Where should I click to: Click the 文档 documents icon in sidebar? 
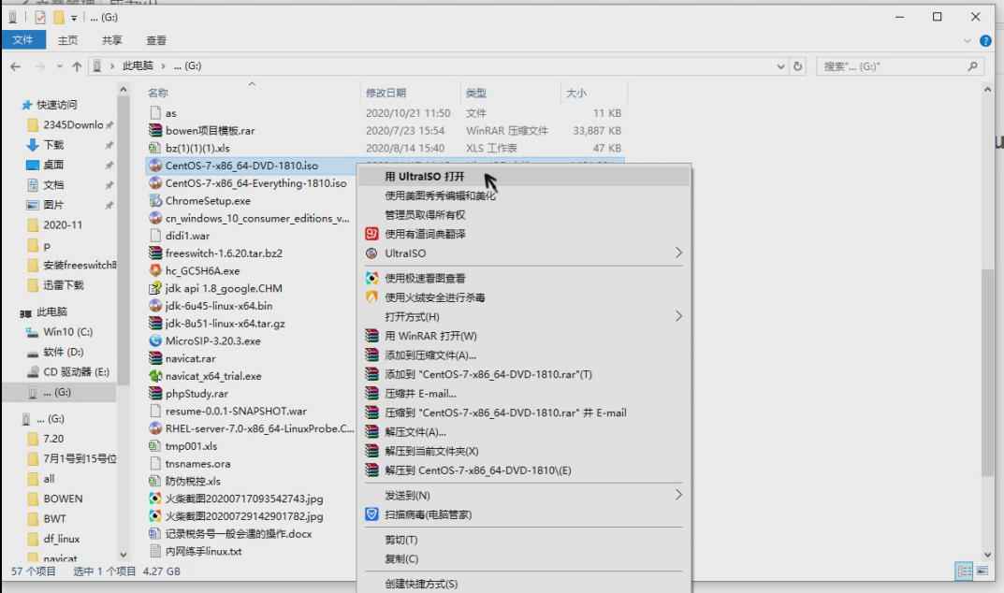[33, 185]
